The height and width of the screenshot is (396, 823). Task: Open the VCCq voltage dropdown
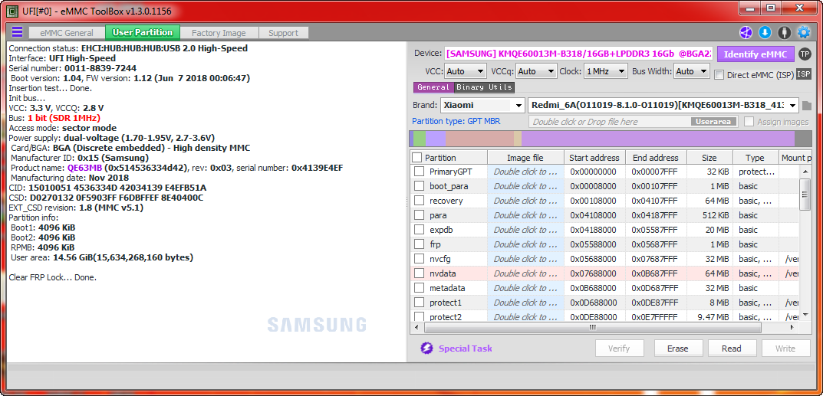pos(536,71)
